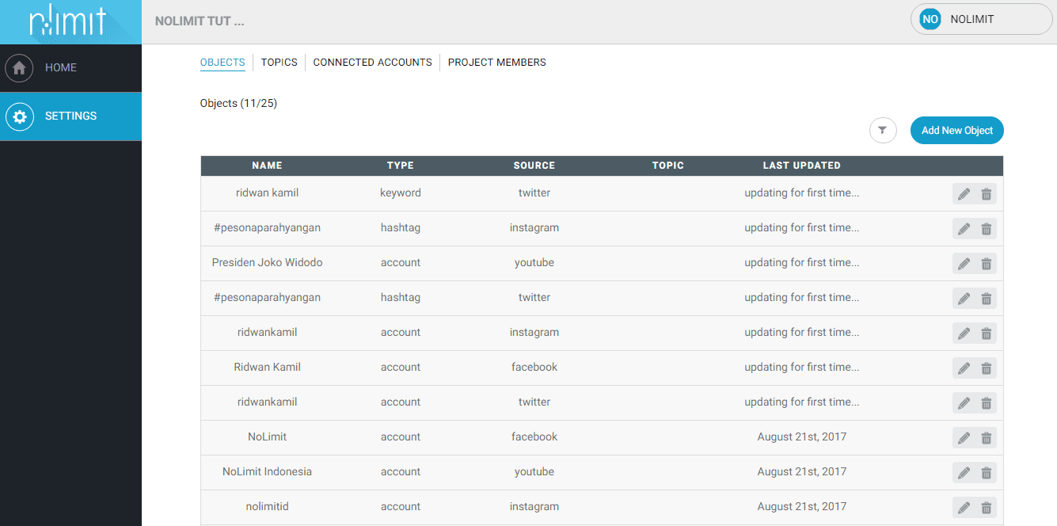Edit #pesonaparahyangan twitter hashtag
1057x526 pixels.
coord(964,299)
